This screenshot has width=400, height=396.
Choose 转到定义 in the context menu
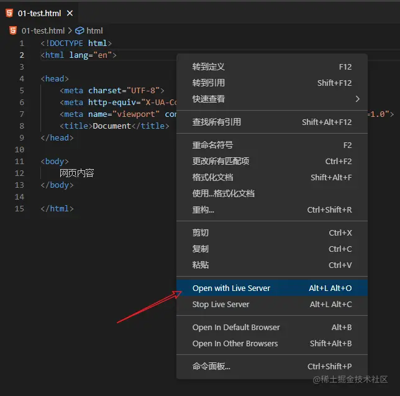click(272, 67)
